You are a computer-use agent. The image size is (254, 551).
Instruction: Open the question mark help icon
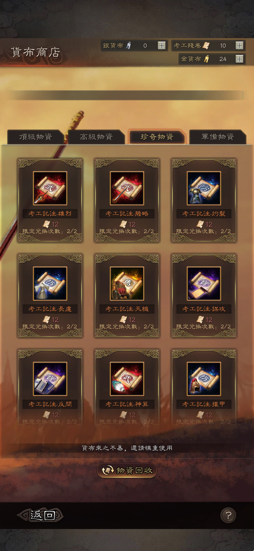tap(228, 515)
